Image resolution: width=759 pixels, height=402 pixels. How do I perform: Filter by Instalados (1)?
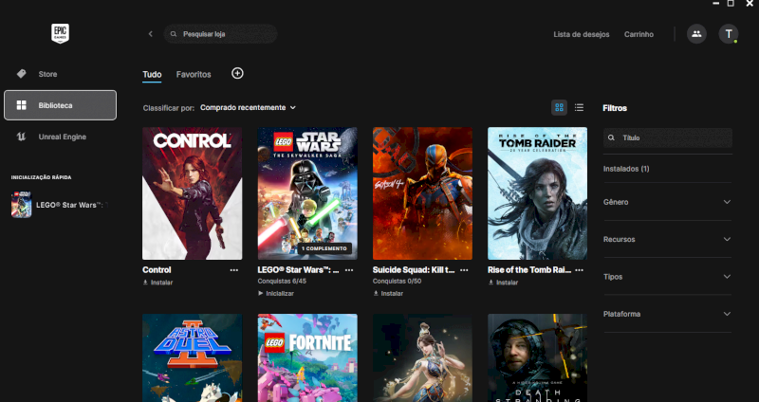pyautogui.click(x=626, y=169)
